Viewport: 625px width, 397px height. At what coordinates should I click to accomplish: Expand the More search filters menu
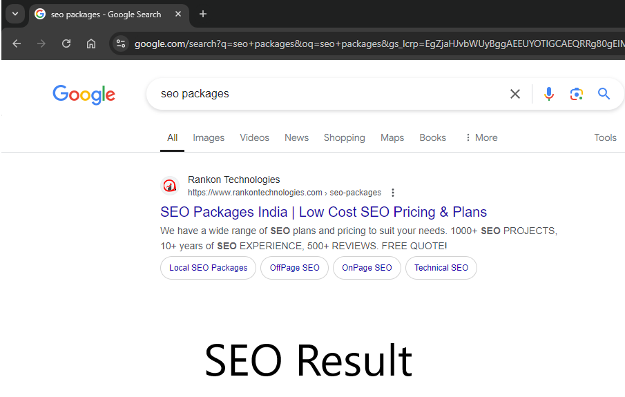[x=481, y=137]
